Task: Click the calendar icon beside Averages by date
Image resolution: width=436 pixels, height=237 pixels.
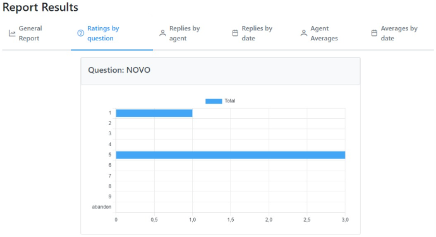Action: point(374,33)
